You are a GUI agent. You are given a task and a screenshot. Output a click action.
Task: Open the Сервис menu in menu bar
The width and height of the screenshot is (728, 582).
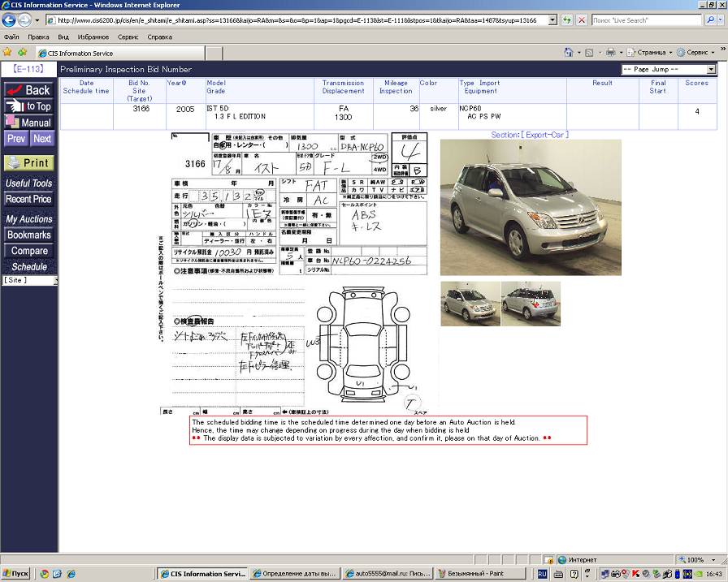[x=128, y=37]
